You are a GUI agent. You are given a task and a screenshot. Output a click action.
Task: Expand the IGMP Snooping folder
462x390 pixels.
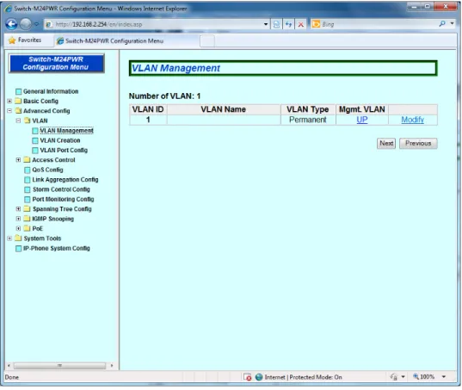click(x=18, y=219)
